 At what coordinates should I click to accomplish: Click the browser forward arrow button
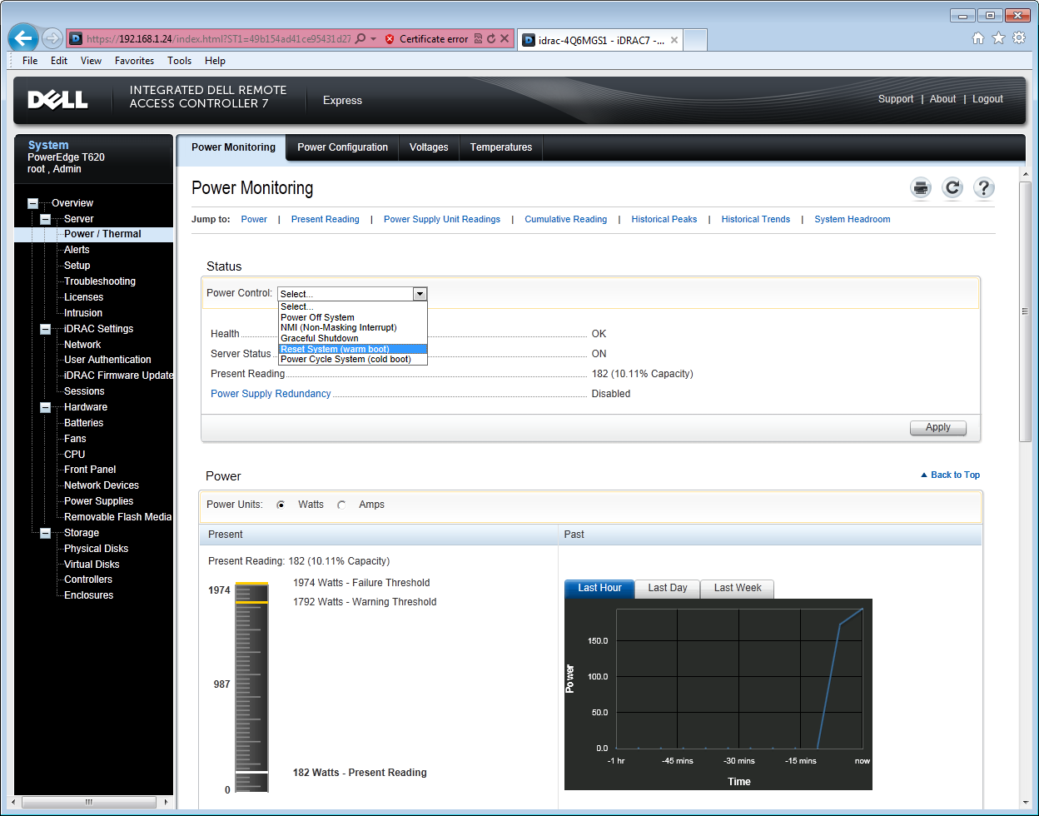pos(52,38)
